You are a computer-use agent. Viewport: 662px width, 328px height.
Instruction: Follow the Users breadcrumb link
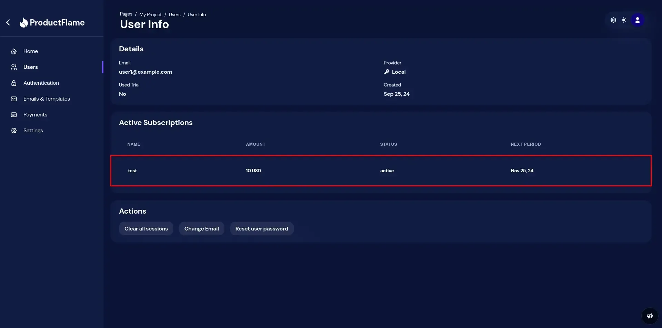pyautogui.click(x=174, y=14)
